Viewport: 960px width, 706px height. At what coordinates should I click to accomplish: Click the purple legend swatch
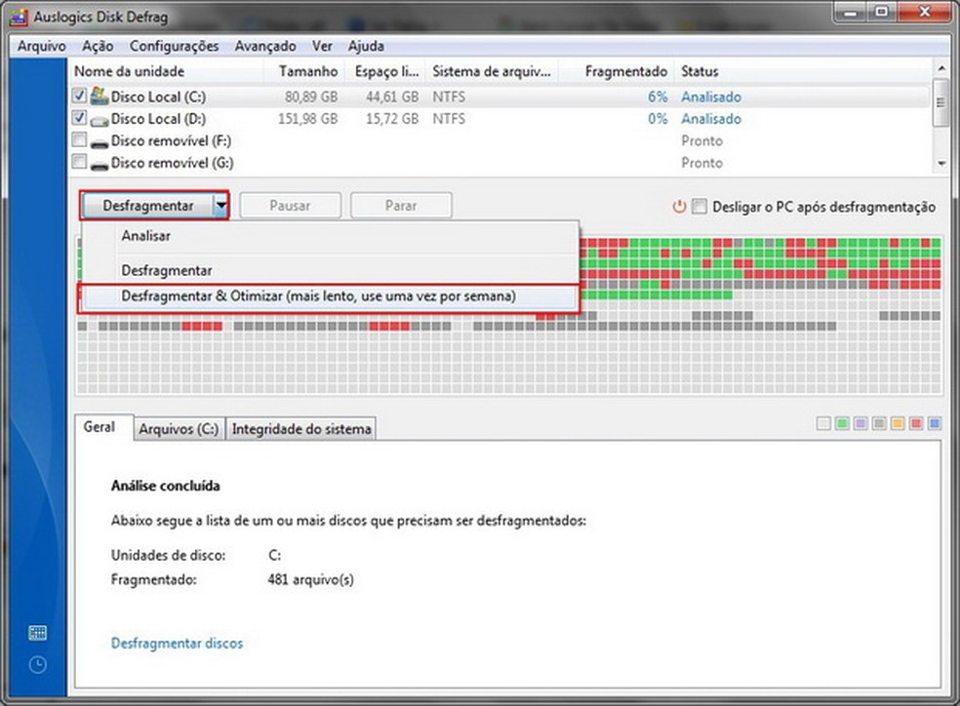pos(860,423)
